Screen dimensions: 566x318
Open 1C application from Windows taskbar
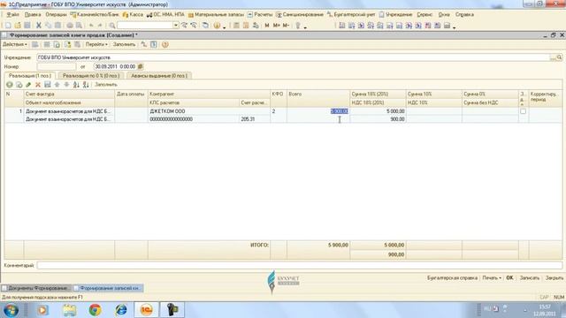pos(146,310)
